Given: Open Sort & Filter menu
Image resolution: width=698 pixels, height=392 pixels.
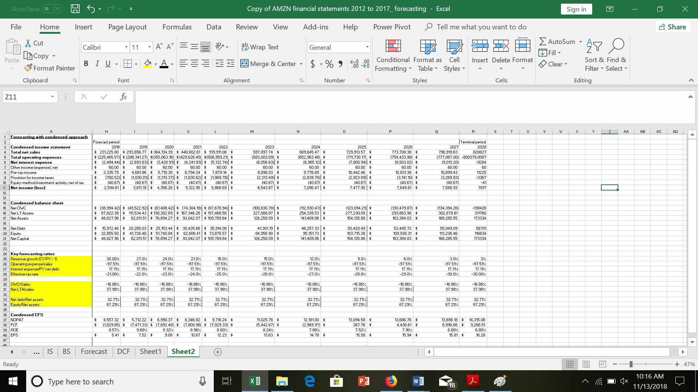Looking at the screenshot, I should coord(594,55).
